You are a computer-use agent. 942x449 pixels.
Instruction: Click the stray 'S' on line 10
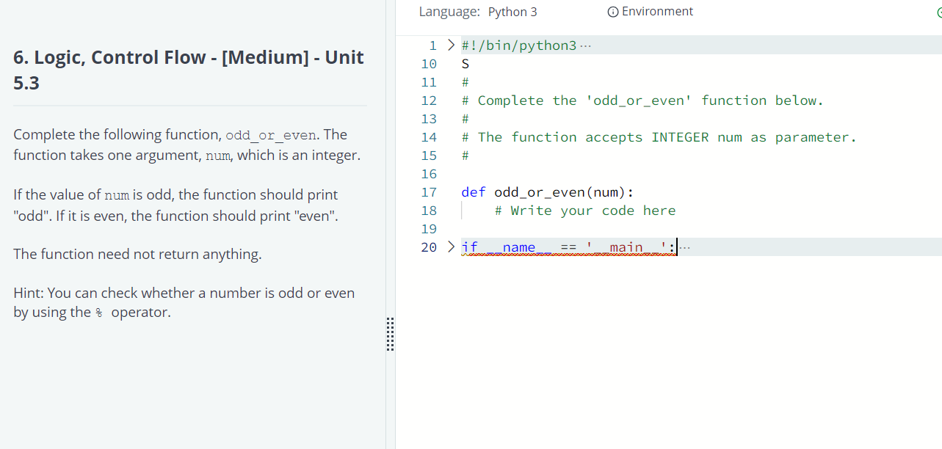pos(465,64)
